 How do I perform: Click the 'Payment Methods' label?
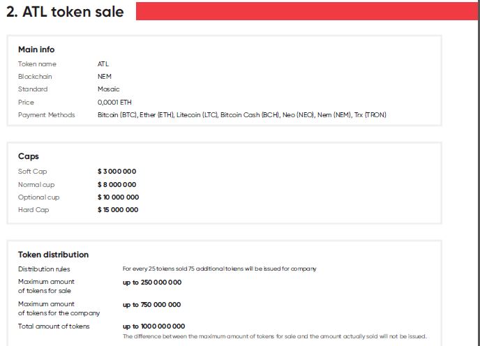47,115
